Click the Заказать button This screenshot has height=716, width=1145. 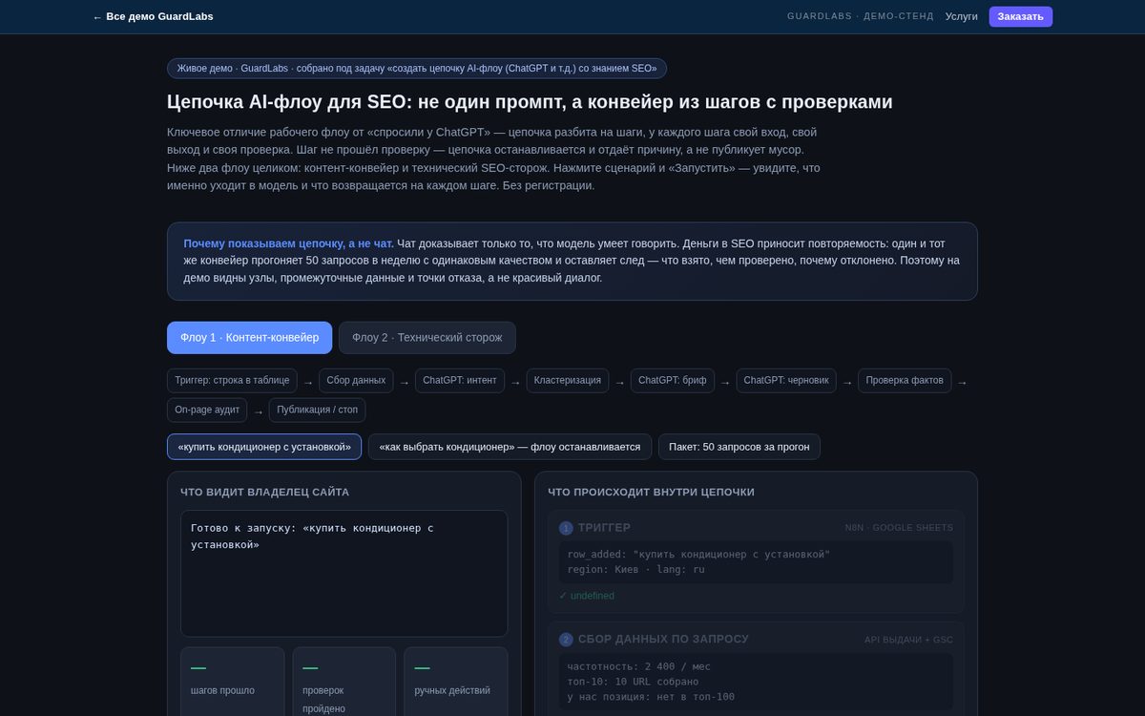click(x=1020, y=16)
